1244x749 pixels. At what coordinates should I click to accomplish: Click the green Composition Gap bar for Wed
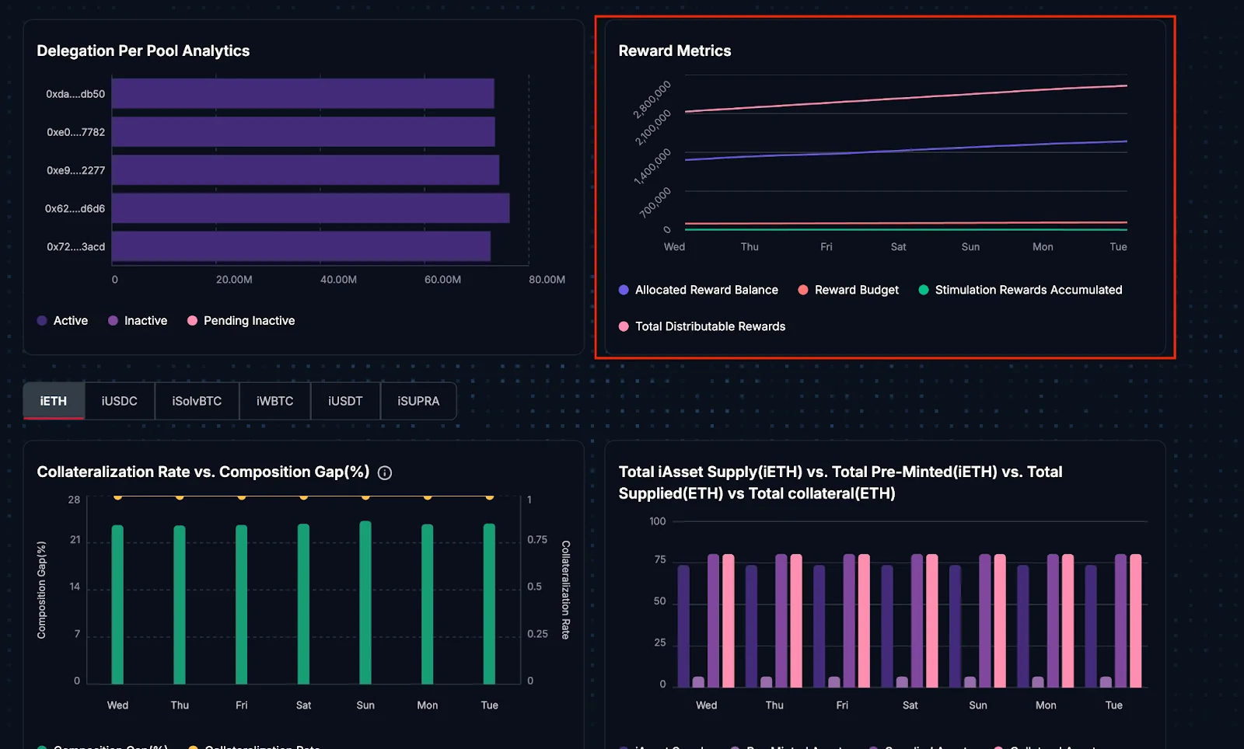[117, 604]
